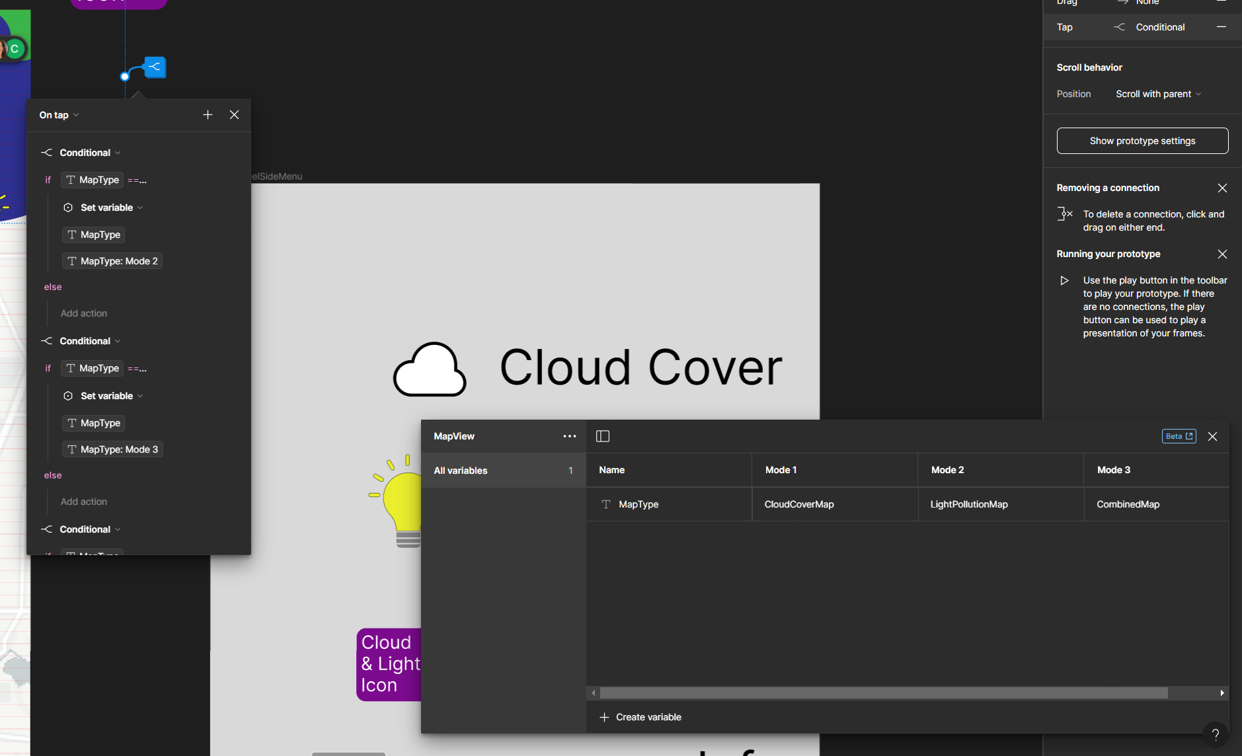Close the MapView variables window
The image size is (1242, 756).
click(x=1212, y=436)
